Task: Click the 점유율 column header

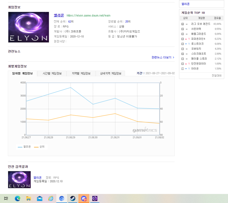Action: 217,18
